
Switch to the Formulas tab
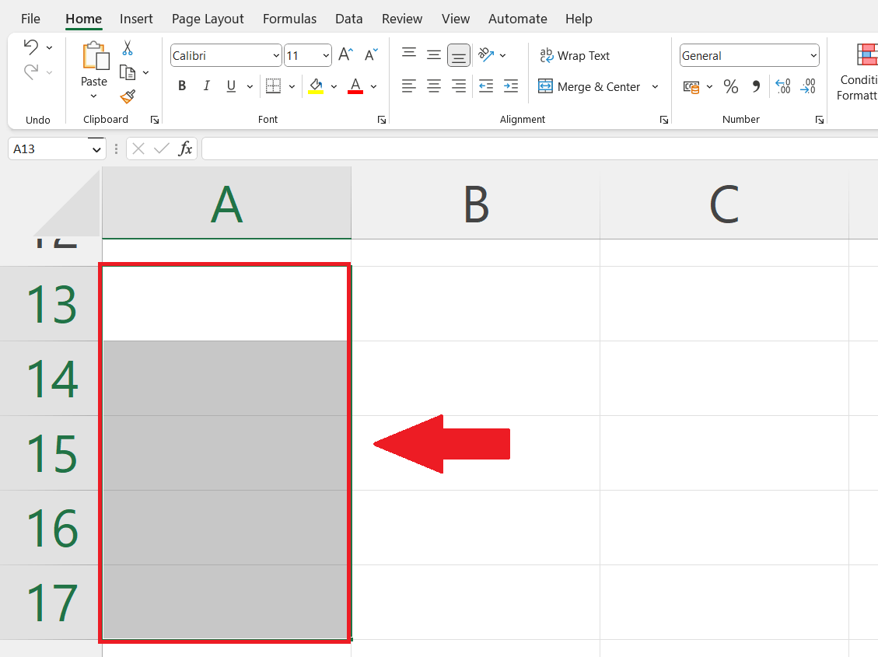[x=289, y=18]
